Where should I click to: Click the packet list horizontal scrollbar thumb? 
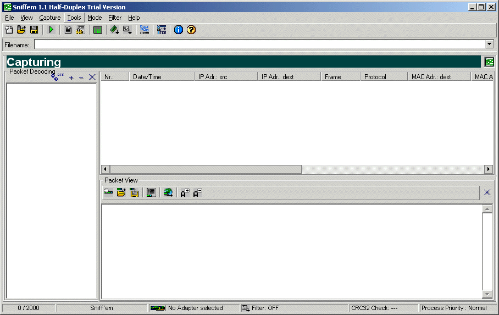tap(206, 169)
